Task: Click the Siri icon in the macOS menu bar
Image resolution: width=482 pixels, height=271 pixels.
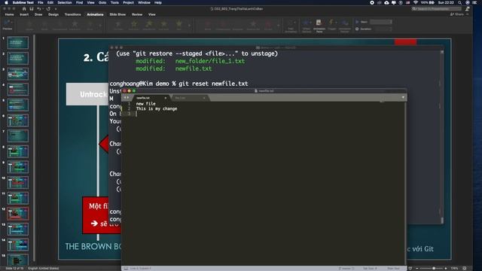Action: 468,2
